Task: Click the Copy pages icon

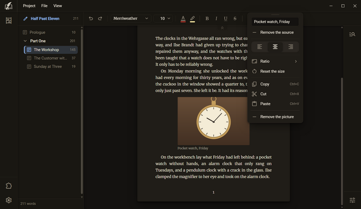Action: point(254,84)
